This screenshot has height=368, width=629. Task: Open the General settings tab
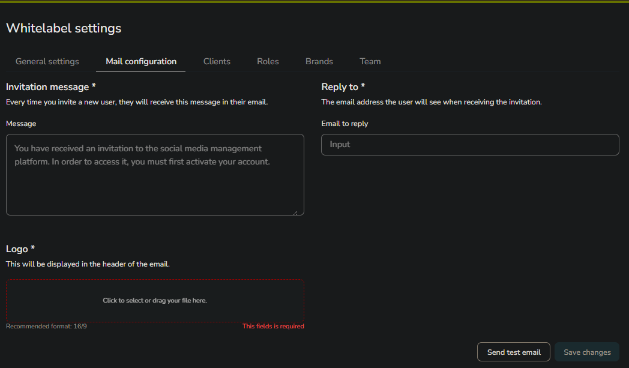[47, 61]
